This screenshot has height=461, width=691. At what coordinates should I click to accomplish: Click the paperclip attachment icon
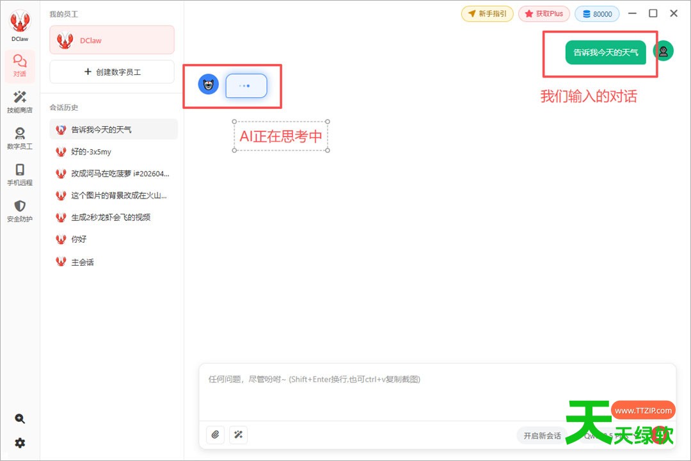click(x=216, y=435)
